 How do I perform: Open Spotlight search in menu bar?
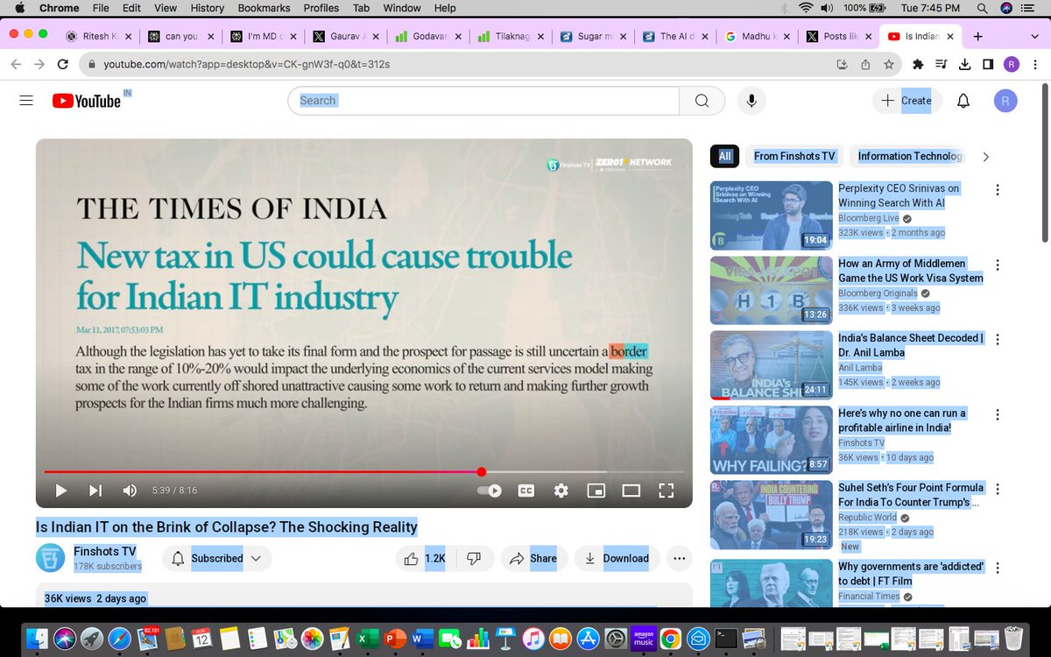(984, 8)
